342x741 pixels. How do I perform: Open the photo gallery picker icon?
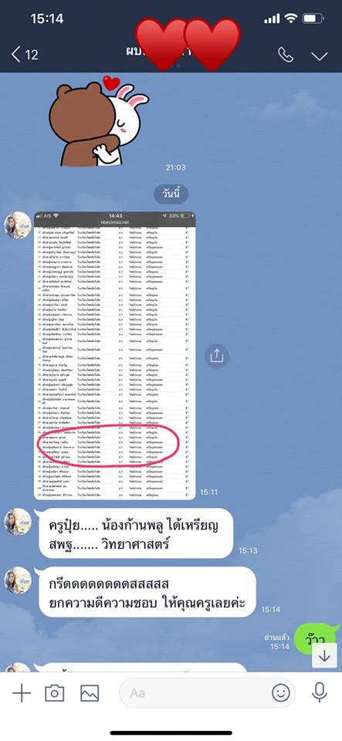point(90,693)
